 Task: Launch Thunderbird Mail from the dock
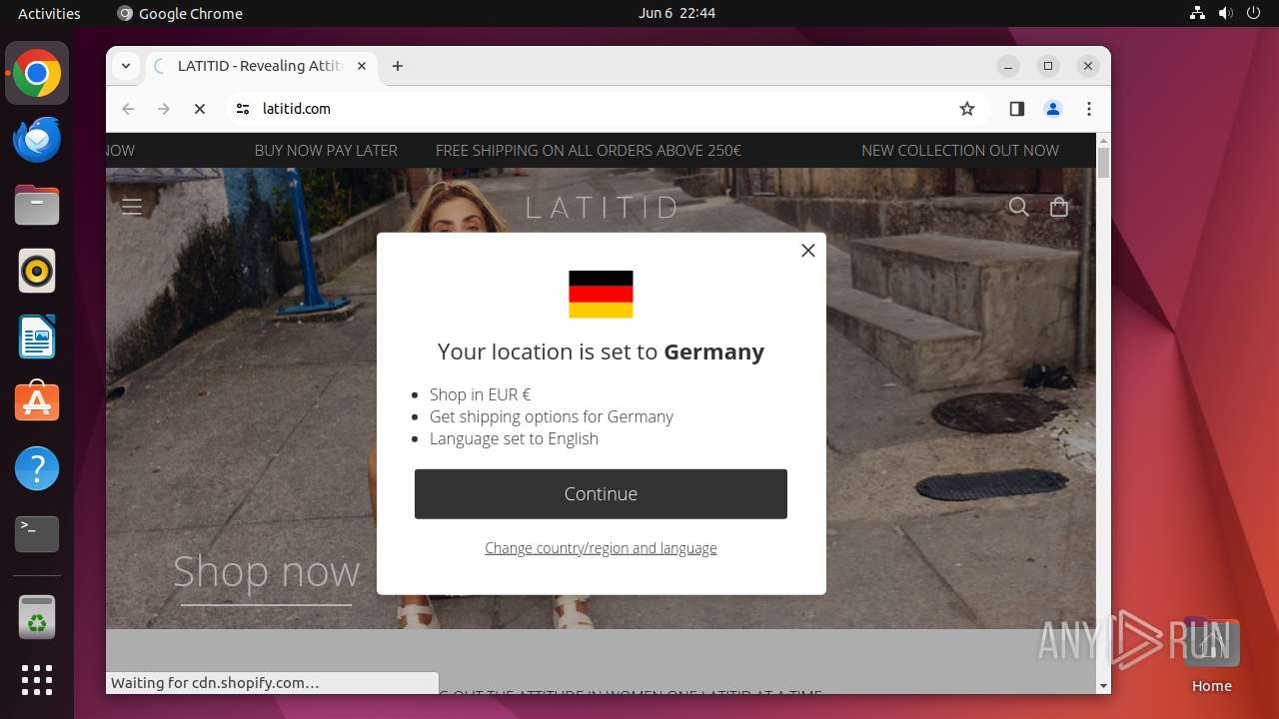point(37,140)
